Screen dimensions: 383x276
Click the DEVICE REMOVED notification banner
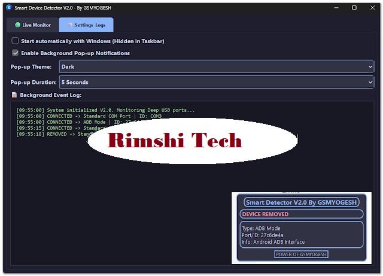point(301,214)
